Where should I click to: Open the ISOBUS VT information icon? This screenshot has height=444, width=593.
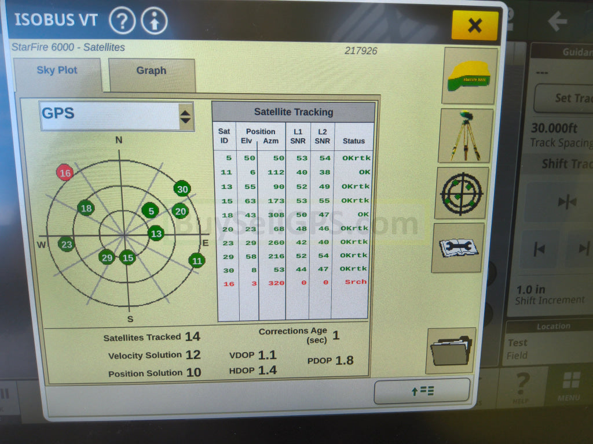pyautogui.click(x=154, y=21)
